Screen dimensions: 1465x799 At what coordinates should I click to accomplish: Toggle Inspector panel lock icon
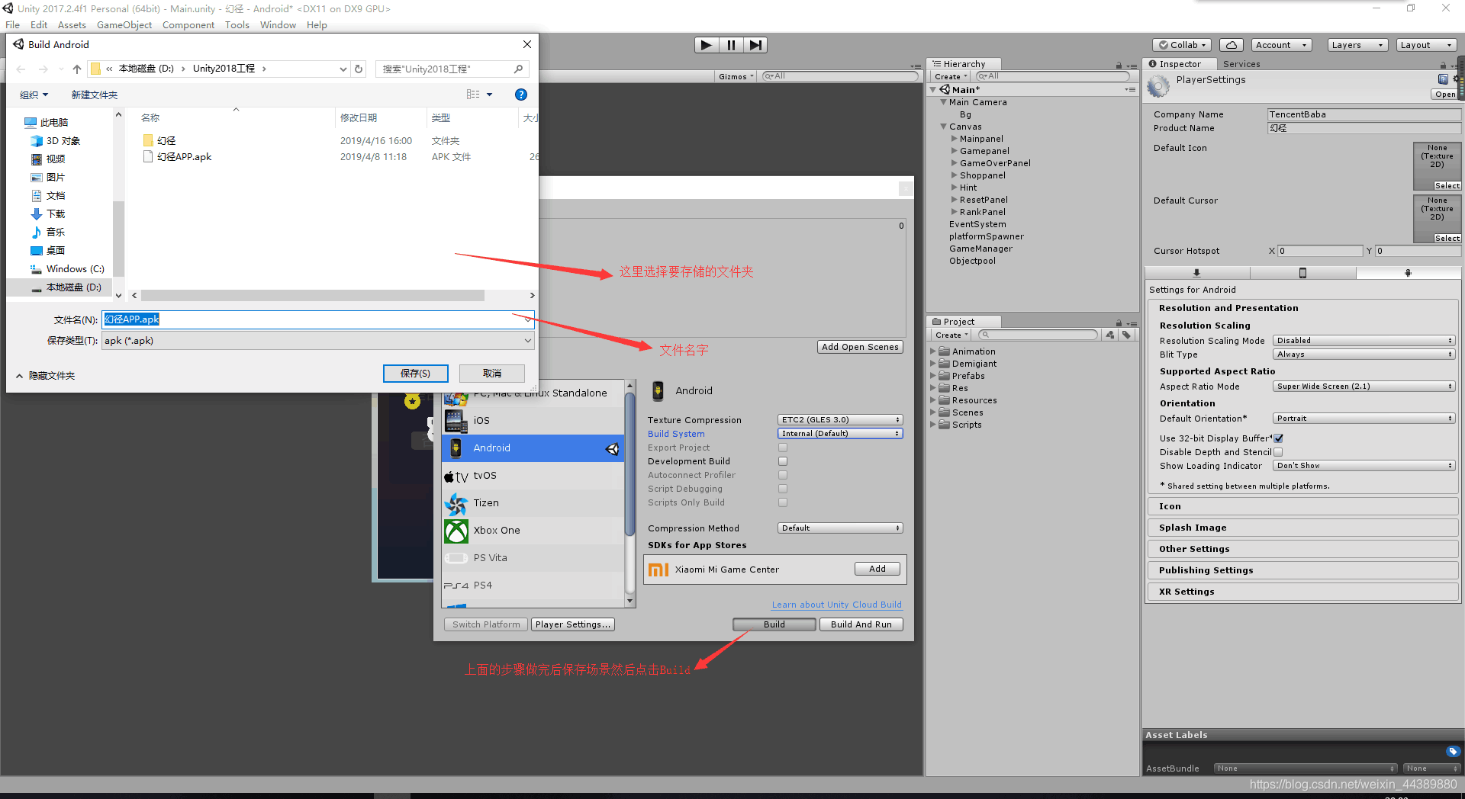point(1443,65)
